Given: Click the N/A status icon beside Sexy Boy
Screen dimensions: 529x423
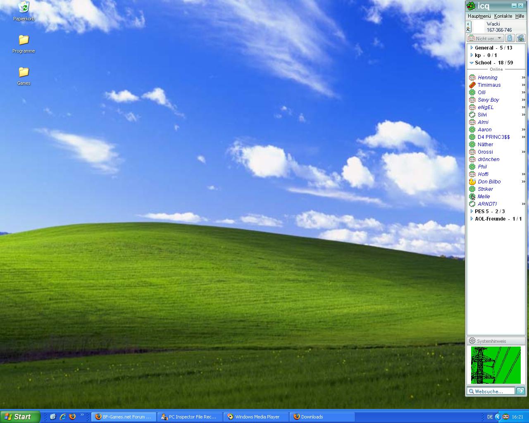Looking at the screenshot, I should point(472,100).
